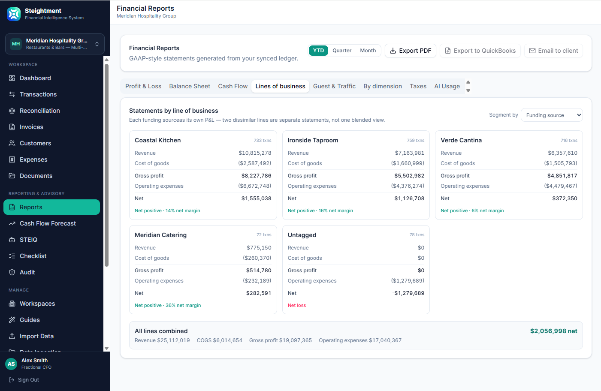Open Dashboard from the sidebar
The image size is (601, 391).
[x=51, y=78]
